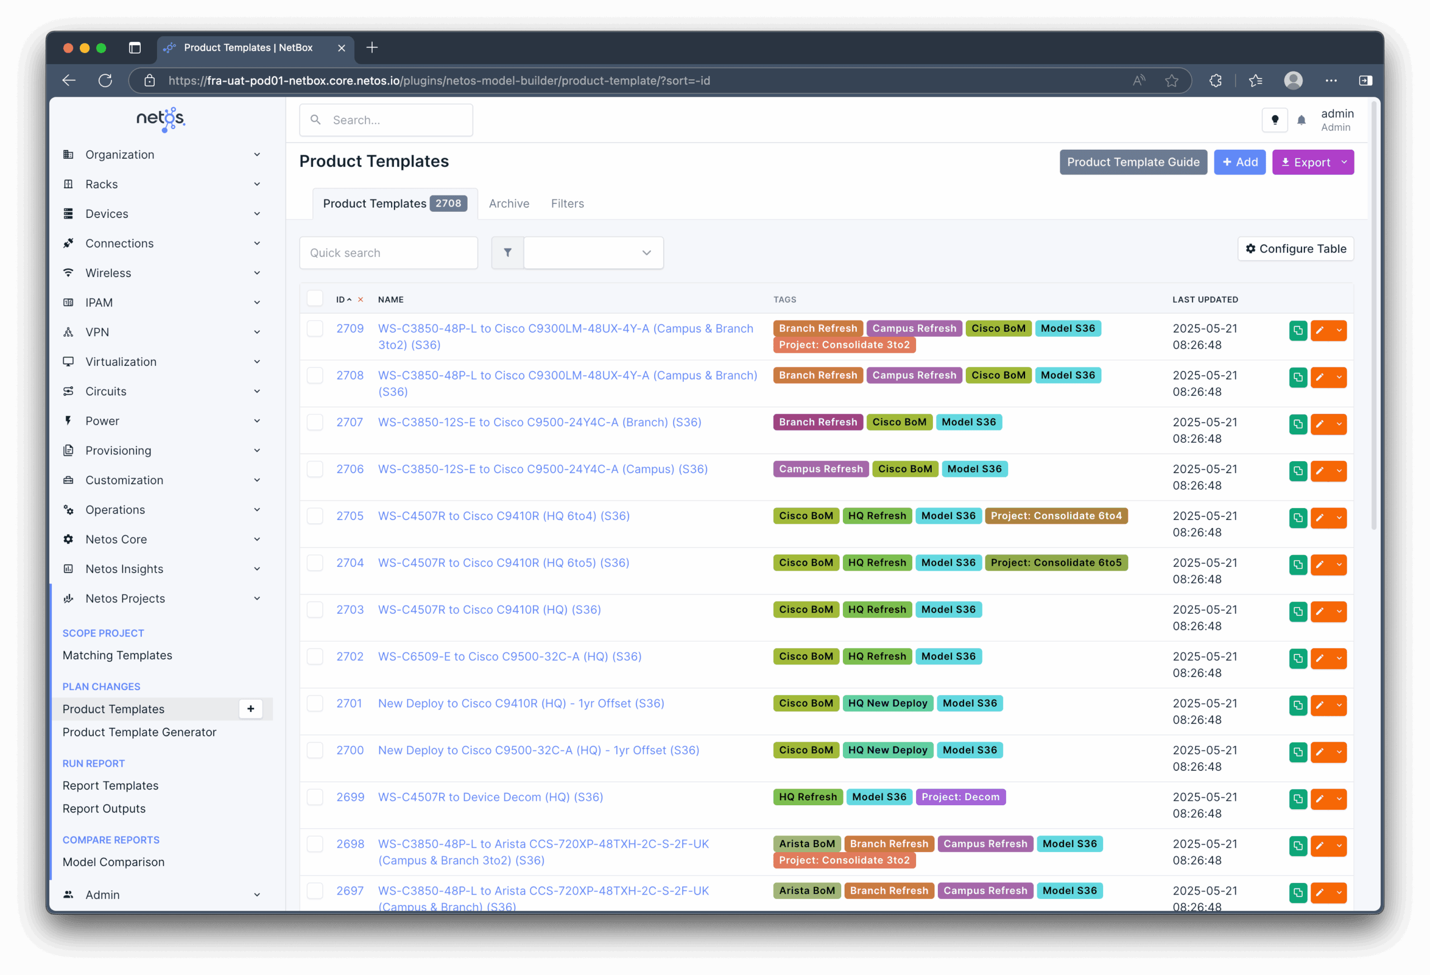Go back with the browser arrow
This screenshot has height=975, width=1430.
coord(69,80)
